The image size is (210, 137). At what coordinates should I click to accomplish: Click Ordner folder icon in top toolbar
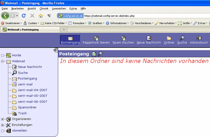click(x=169, y=38)
